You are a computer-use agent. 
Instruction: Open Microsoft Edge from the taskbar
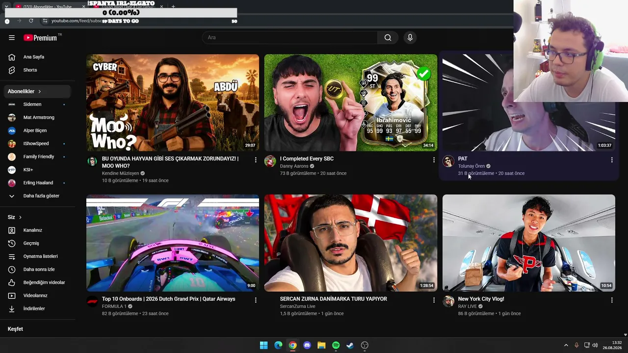pyautogui.click(x=278, y=345)
